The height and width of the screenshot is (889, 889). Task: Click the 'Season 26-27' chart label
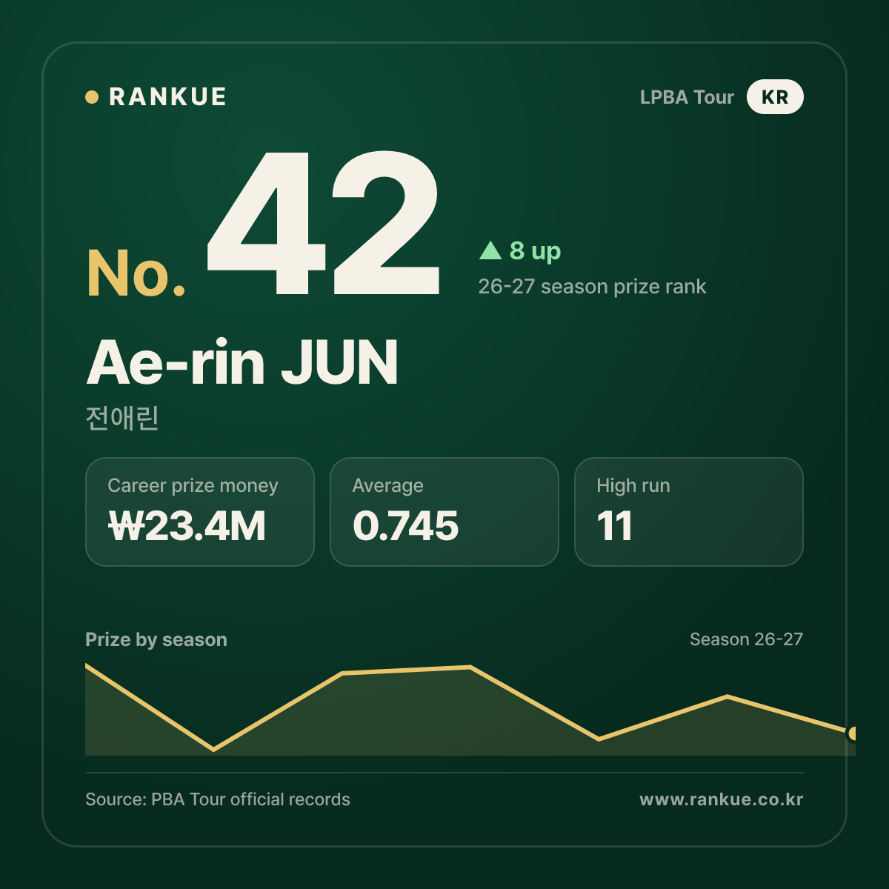pyautogui.click(x=746, y=639)
